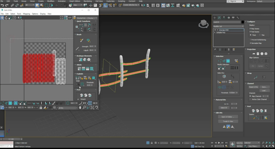This screenshot has height=149, width=275.
Task: Open the Tools menu in Edit UVWs
Action: (19, 14)
